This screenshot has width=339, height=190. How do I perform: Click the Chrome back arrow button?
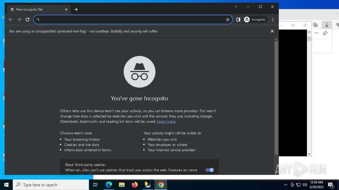click(x=11, y=20)
